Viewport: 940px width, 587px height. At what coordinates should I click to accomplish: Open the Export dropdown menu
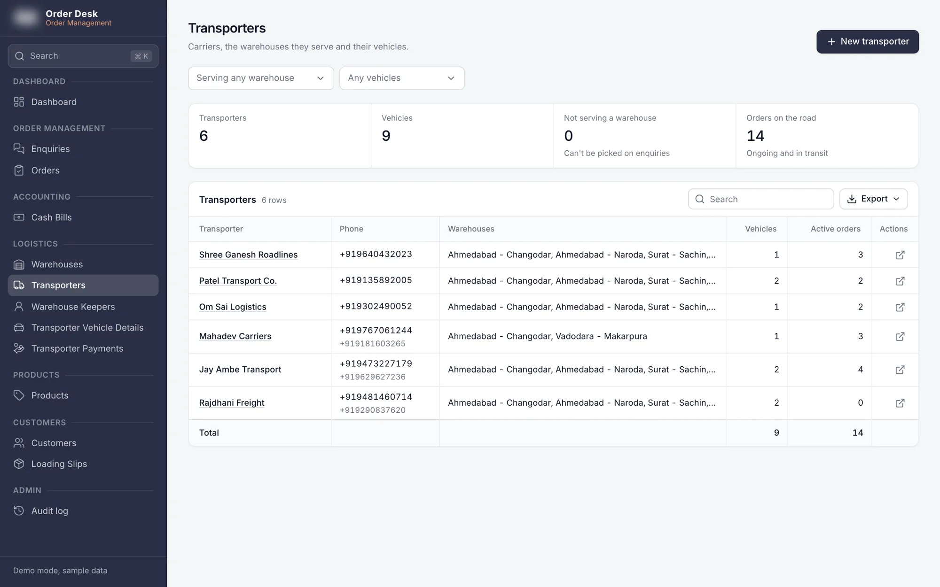click(873, 199)
